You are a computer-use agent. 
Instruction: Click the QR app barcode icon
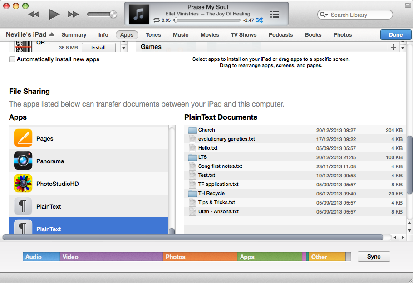click(24, 47)
